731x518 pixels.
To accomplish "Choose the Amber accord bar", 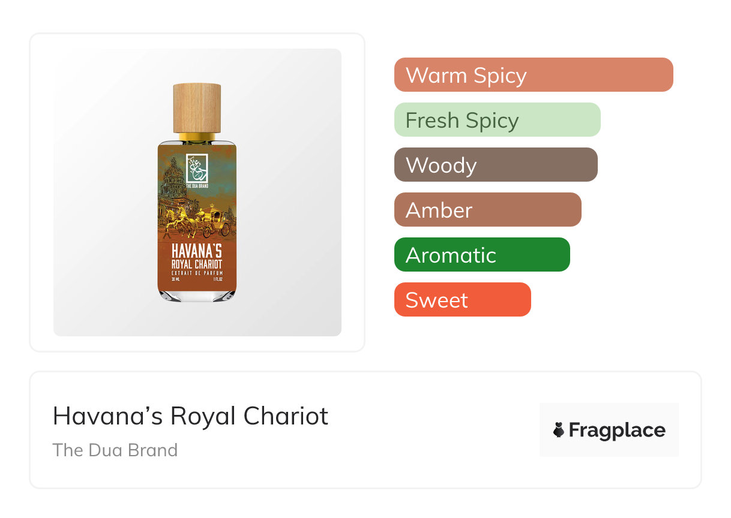I will tap(487, 210).
